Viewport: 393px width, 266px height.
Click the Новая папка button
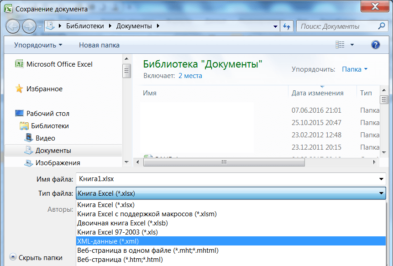point(99,45)
